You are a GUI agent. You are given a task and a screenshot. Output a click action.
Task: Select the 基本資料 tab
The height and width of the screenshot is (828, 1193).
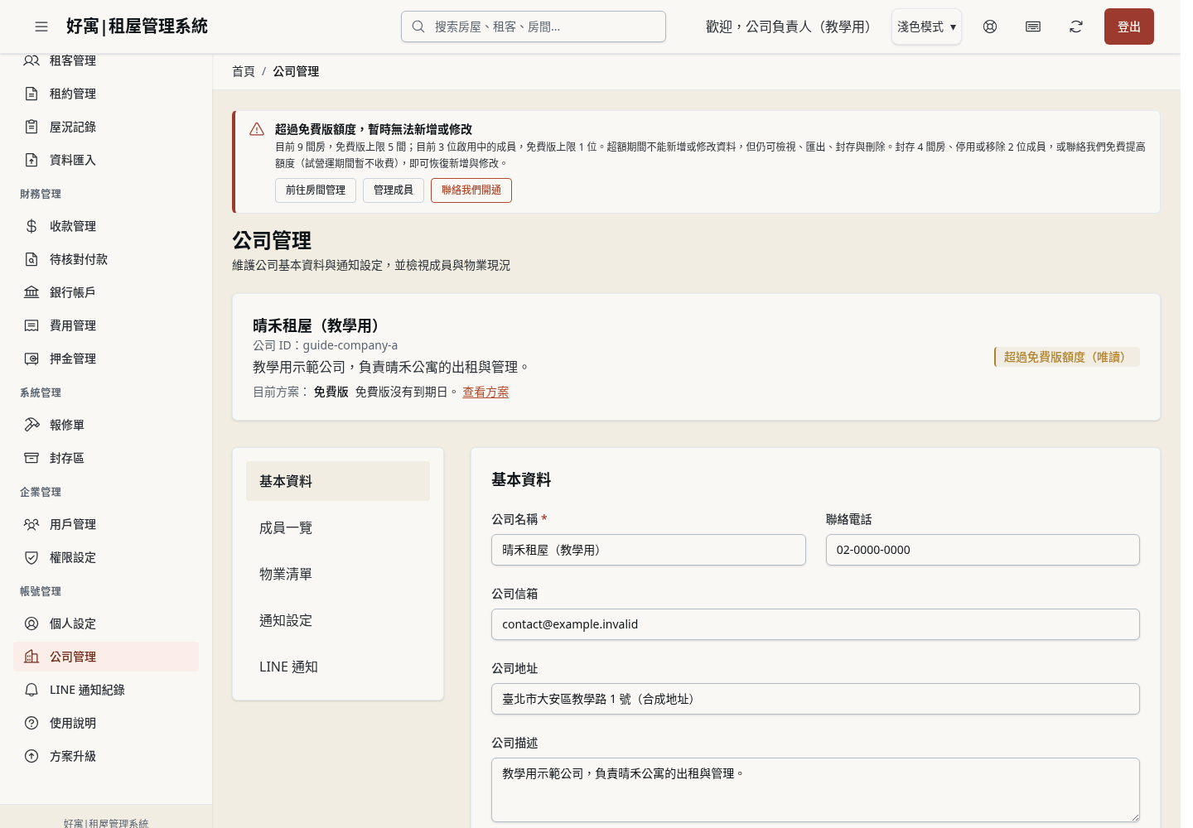tap(338, 481)
